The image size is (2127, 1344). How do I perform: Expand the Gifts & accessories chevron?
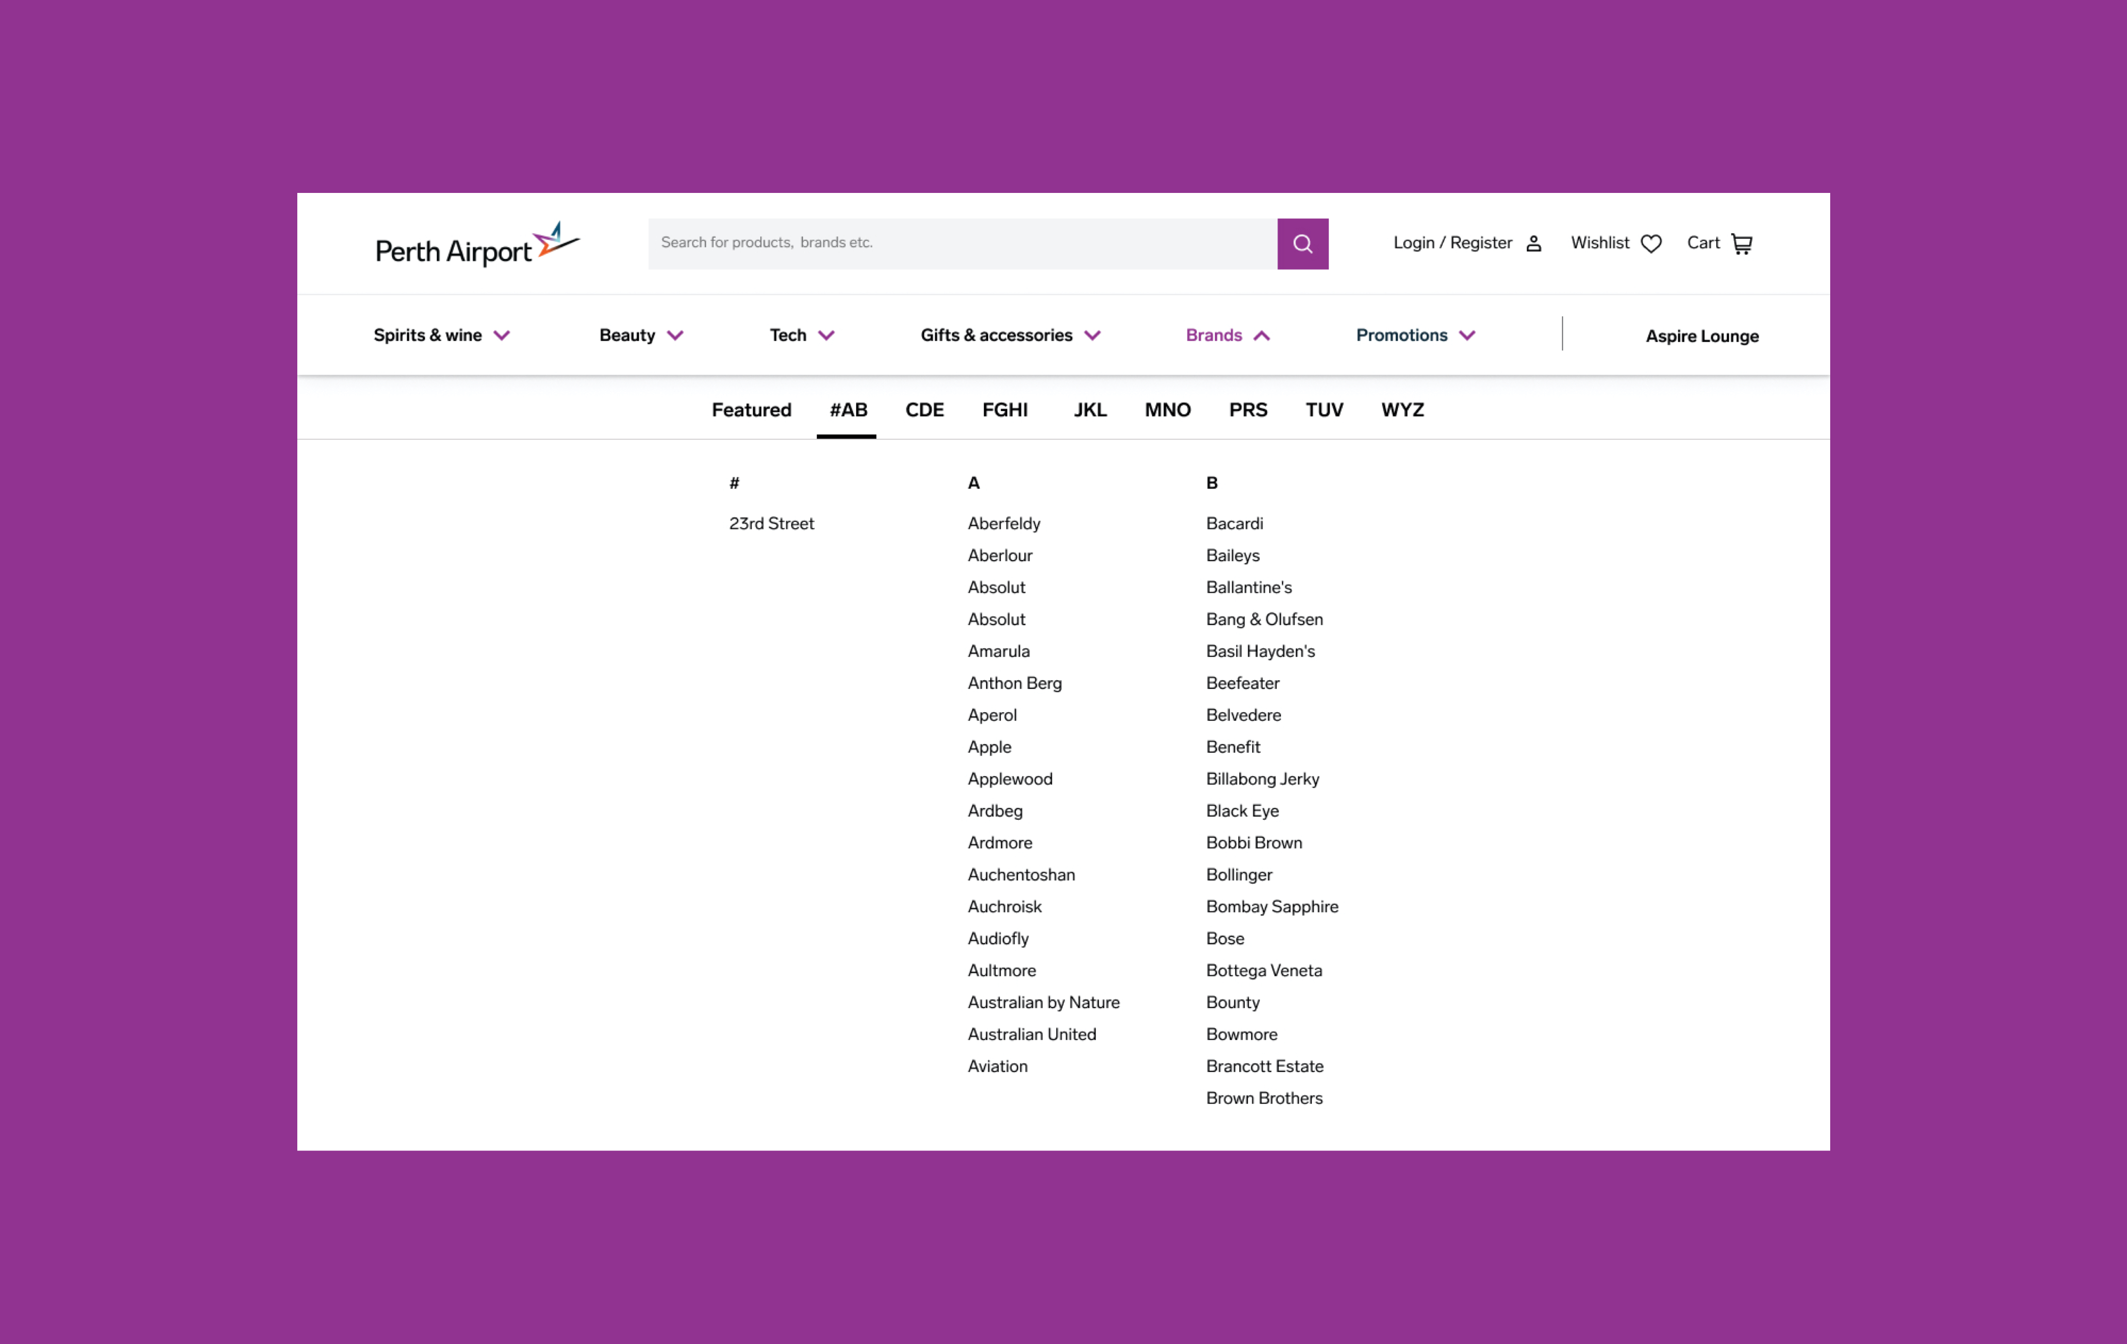tap(1092, 335)
